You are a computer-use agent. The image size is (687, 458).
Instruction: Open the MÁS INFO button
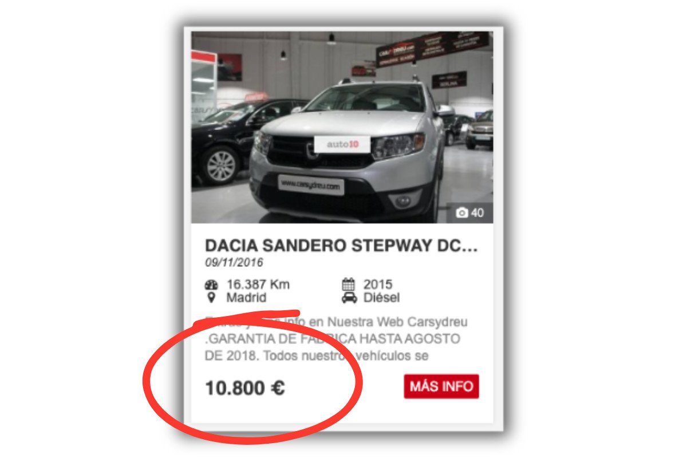pyautogui.click(x=441, y=386)
